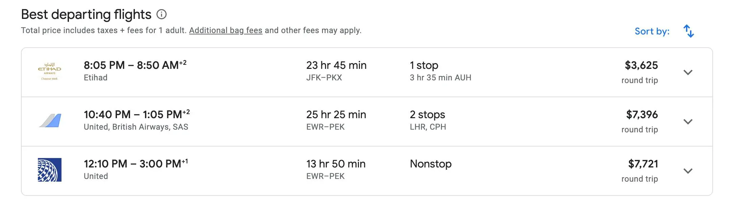
Task: Expand the Etihad $3,625 flight details
Action: pyautogui.click(x=688, y=72)
